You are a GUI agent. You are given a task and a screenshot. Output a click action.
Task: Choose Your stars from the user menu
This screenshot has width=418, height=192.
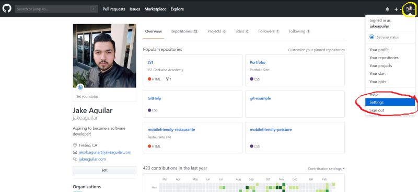click(x=378, y=74)
